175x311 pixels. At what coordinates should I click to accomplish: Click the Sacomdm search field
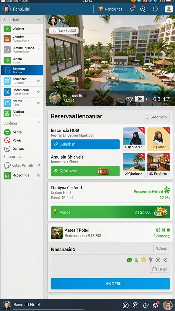[x=156, y=117]
